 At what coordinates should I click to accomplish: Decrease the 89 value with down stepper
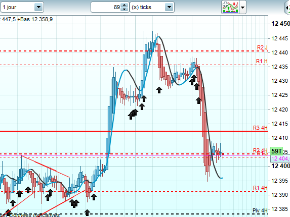tap(125, 9)
